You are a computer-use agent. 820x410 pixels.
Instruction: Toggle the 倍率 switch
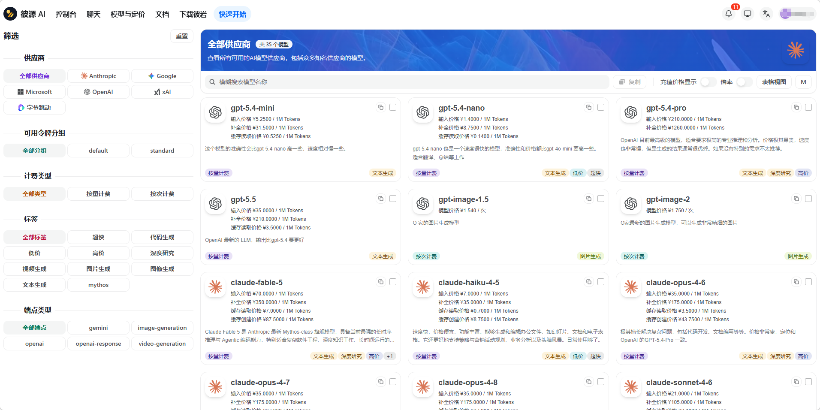[x=745, y=82]
